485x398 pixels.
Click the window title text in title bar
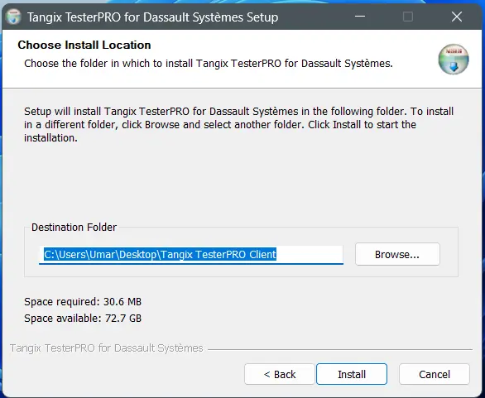(153, 17)
